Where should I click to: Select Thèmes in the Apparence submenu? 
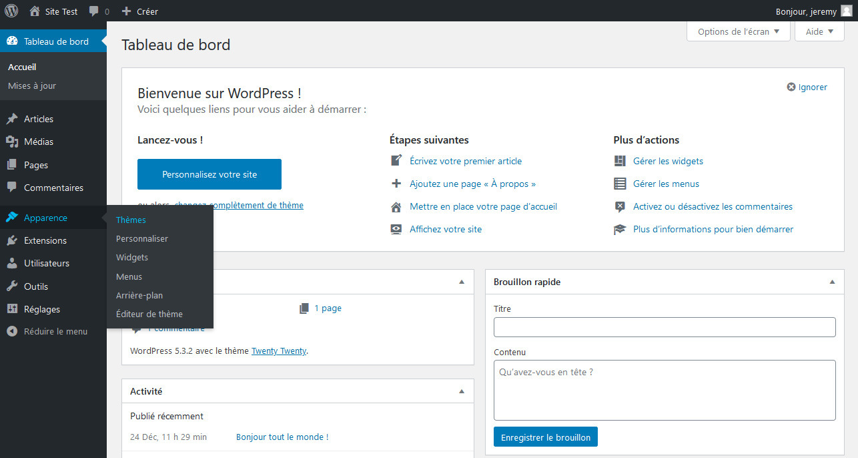click(131, 220)
